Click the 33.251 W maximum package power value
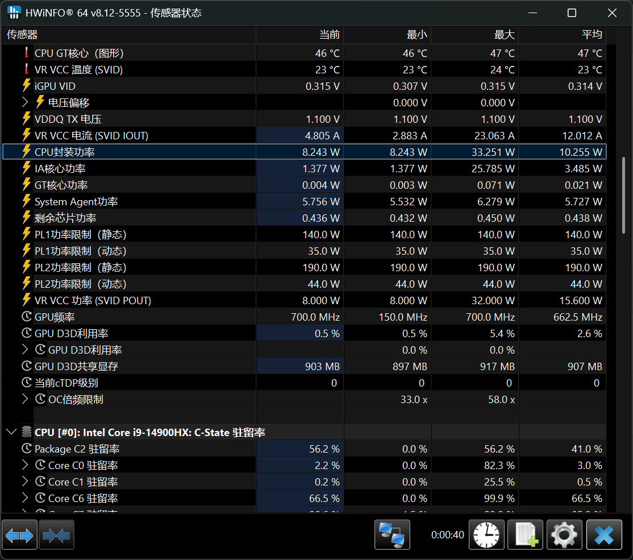Viewport: 633px width, 560px height. pos(493,152)
